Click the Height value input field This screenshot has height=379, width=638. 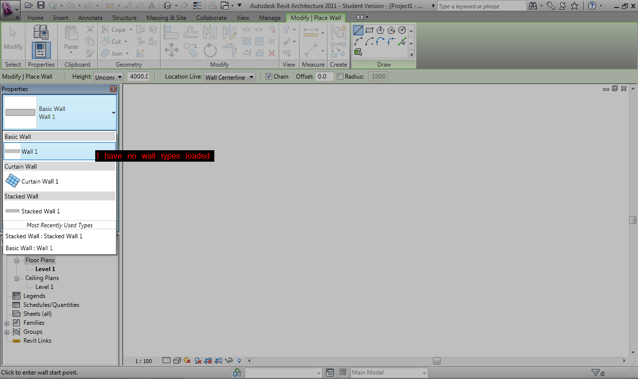point(139,77)
